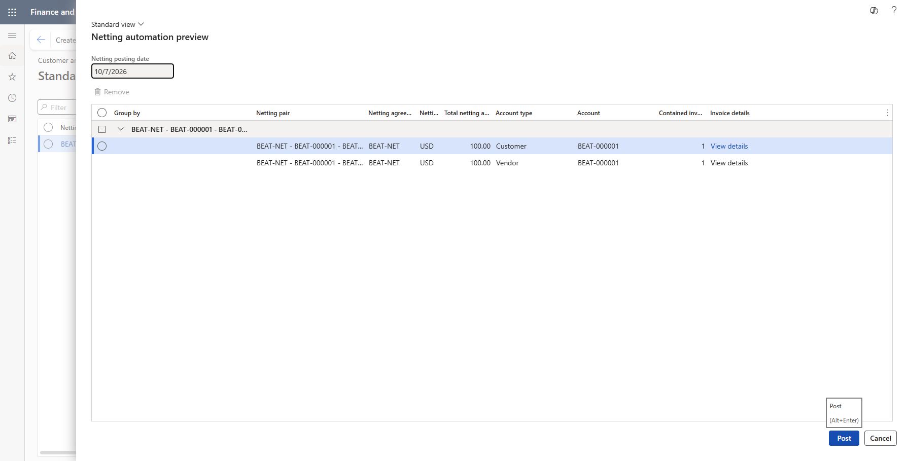This screenshot has height=461, width=907.
Task: Click the Customer account type cell
Action: pos(511,146)
